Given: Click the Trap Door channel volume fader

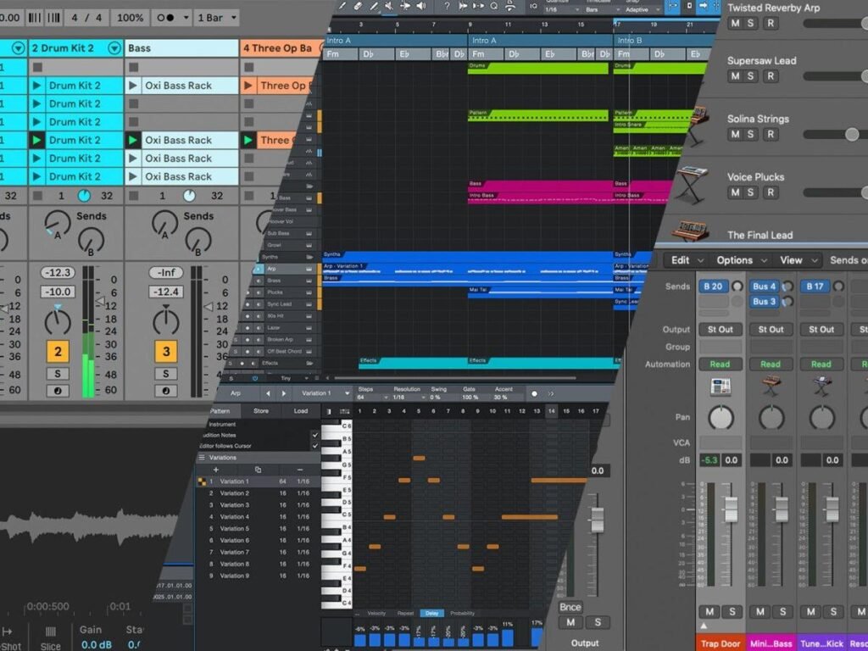Looking at the screenshot, I should click(732, 509).
